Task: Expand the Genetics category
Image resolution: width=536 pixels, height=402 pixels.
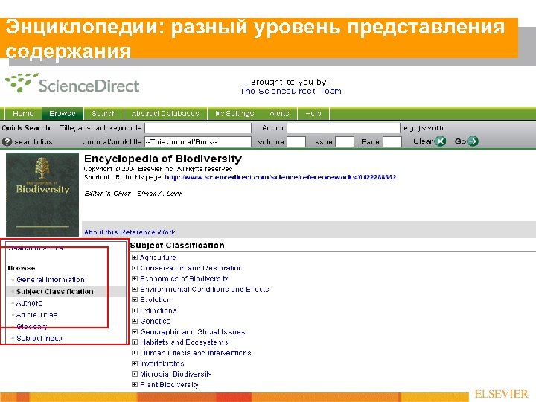Action: 135,321
